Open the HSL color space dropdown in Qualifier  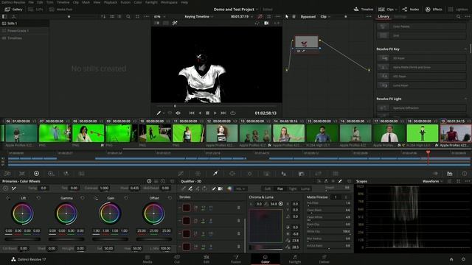(x=241, y=188)
